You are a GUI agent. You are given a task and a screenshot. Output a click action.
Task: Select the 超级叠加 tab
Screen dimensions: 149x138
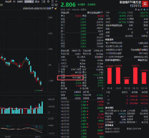[x=29, y=2]
